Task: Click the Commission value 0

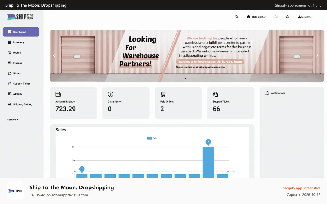Action: (110, 109)
